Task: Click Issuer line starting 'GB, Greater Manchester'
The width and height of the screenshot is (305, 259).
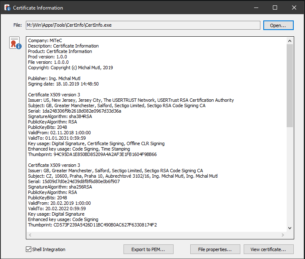Action: pos(115,171)
